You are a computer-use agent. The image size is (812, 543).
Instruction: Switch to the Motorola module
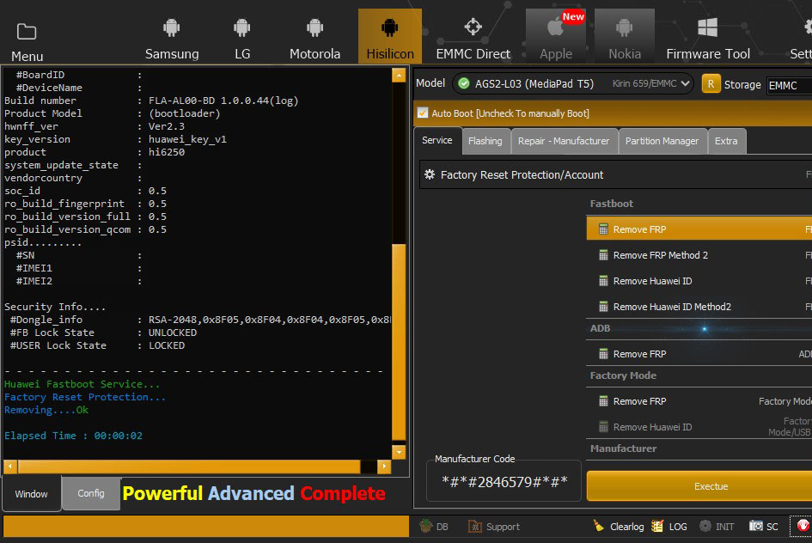coord(314,39)
